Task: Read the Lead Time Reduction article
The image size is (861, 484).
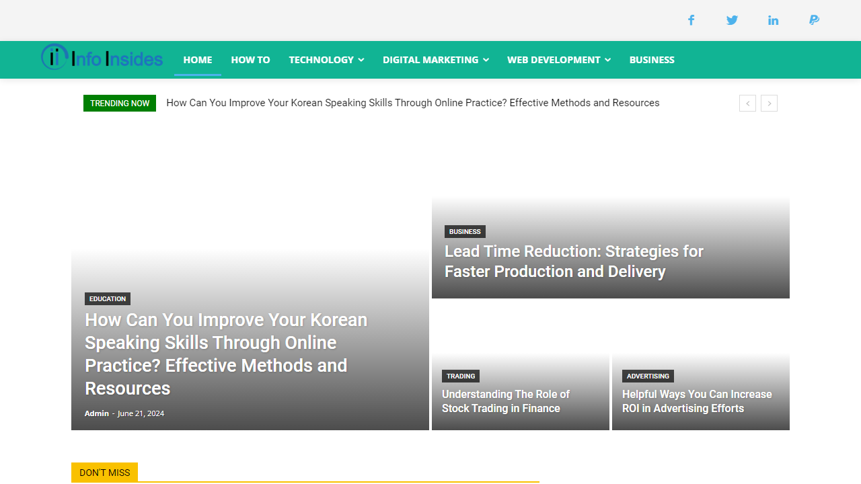Action: [574, 261]
